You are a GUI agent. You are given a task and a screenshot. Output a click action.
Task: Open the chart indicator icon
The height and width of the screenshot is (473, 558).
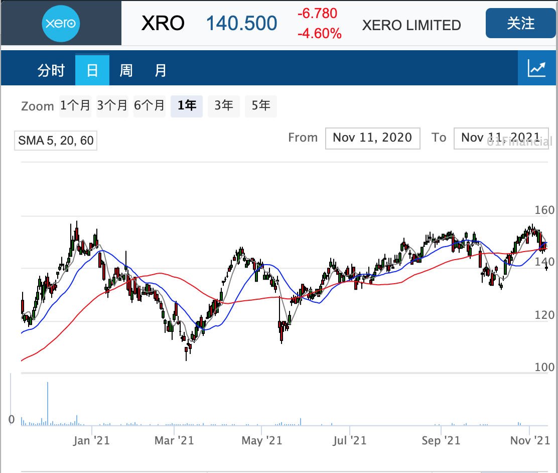click(x=536, y=68)
